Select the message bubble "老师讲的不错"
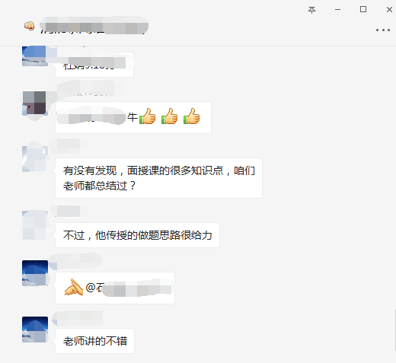Image resolution: width=396 pixels, height=363 pixels. tap(94, 341)
